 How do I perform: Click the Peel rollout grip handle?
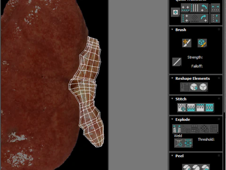[x=219, y=155]
